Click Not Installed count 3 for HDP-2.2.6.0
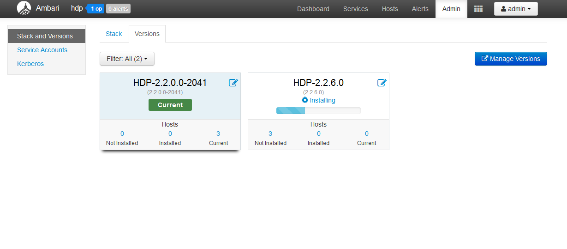567x249 pixels. pos(270,134)
